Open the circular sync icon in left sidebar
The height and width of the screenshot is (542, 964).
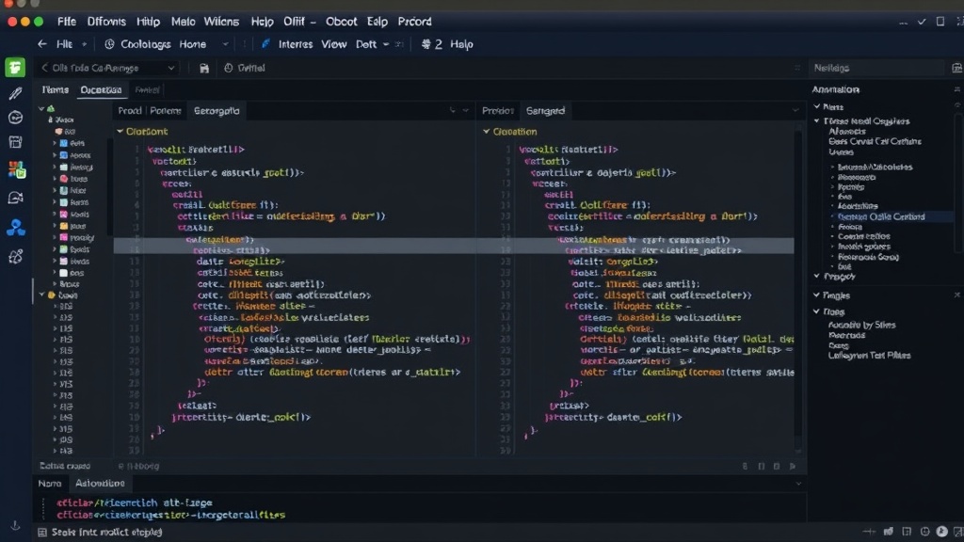[x=15, y=118]
